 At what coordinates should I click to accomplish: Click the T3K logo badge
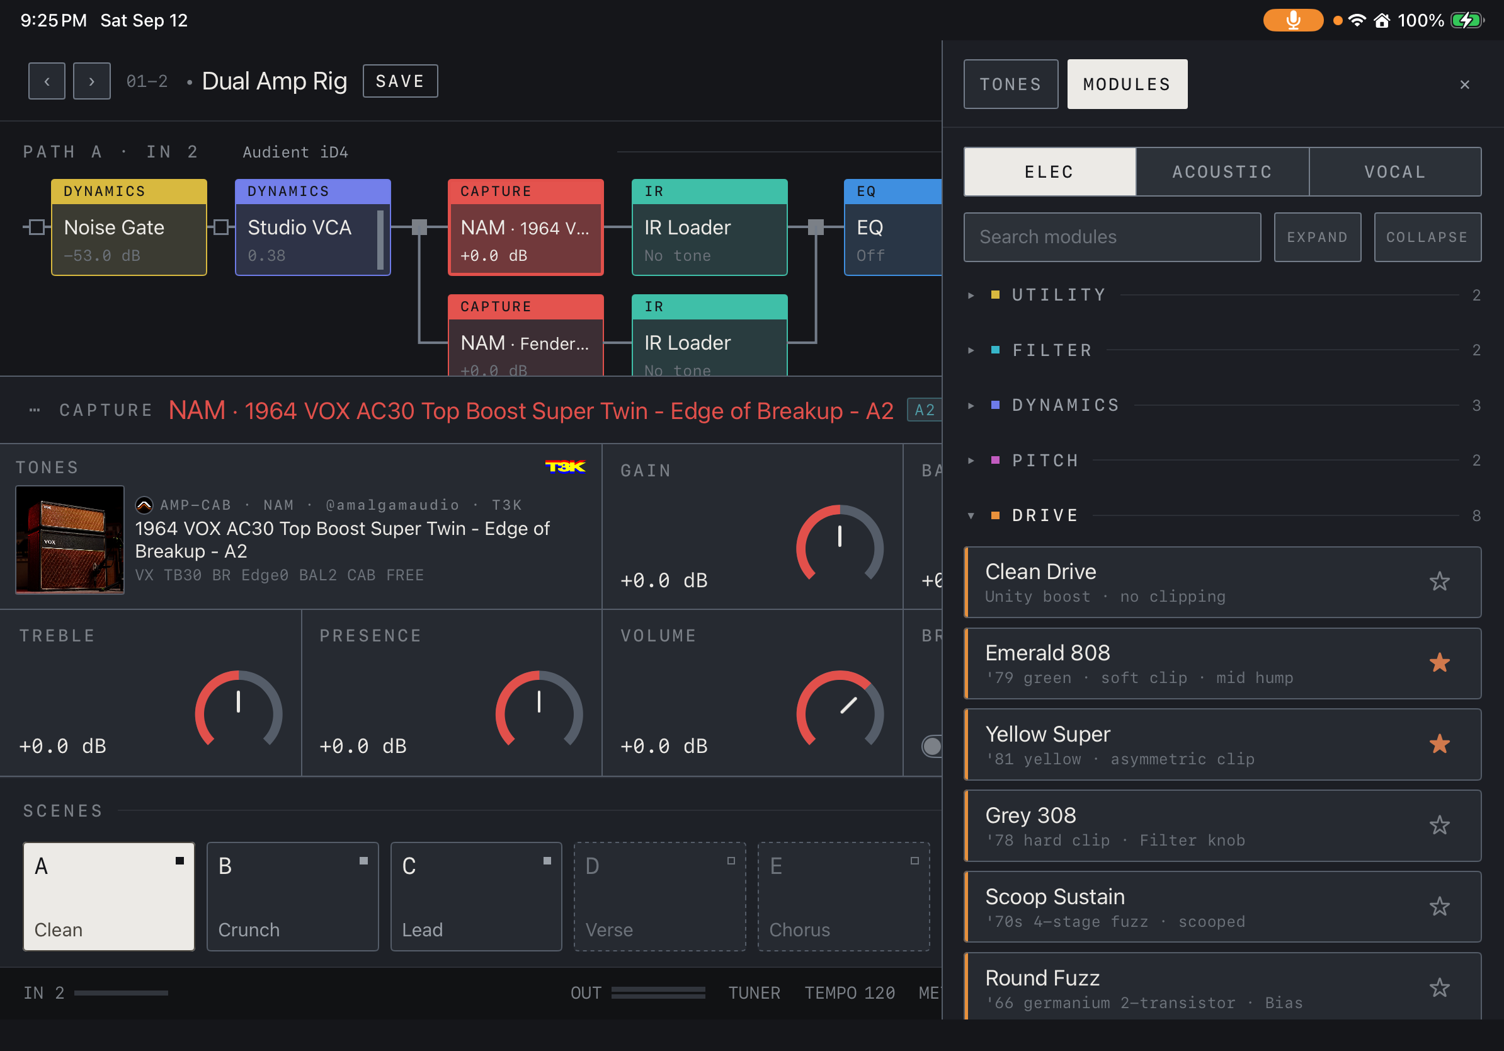pyautogui.click(x=566, y=466)
